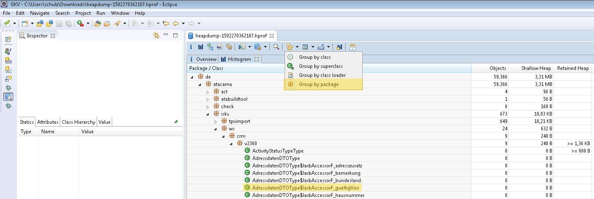Screen dimensions: 594x199
Task: Open Query Browser database-gear icon
Action: 258,47
